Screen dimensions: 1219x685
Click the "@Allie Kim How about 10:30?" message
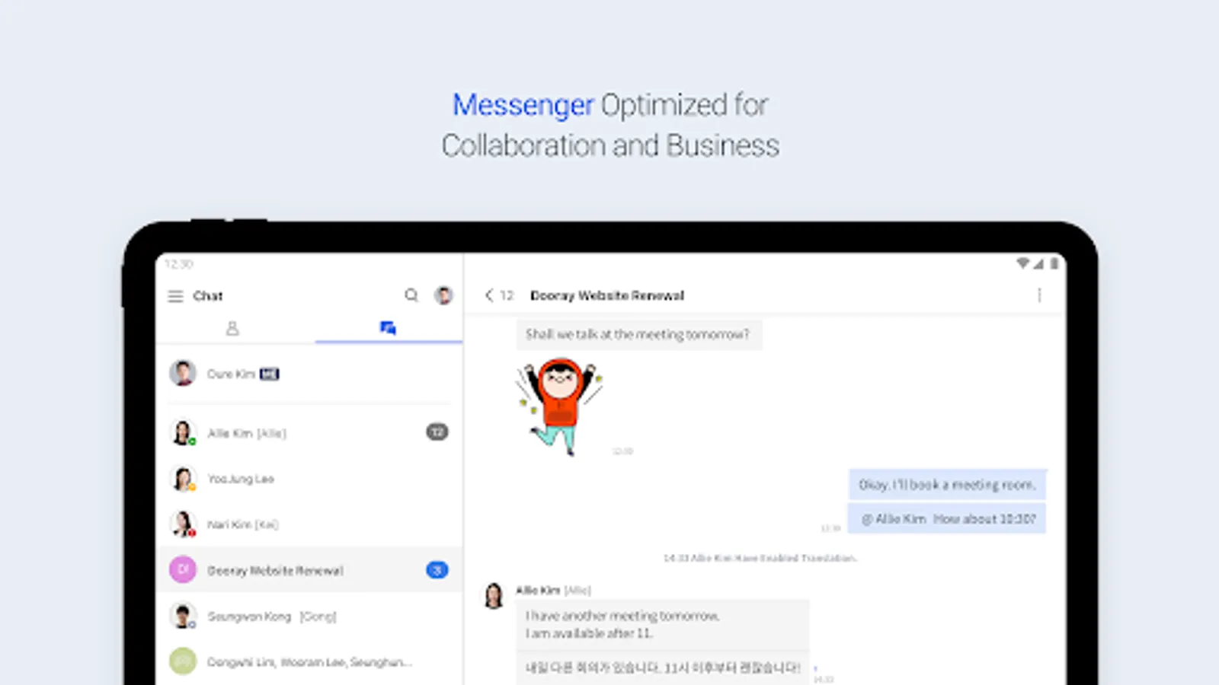[947, 519]
